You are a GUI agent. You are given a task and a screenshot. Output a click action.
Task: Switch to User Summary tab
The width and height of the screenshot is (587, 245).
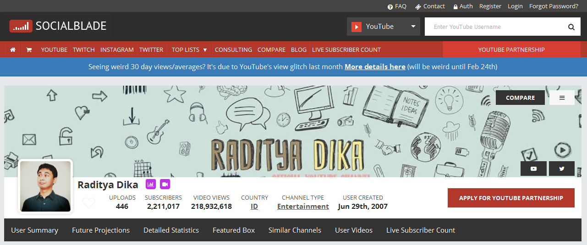click(35, 230)
